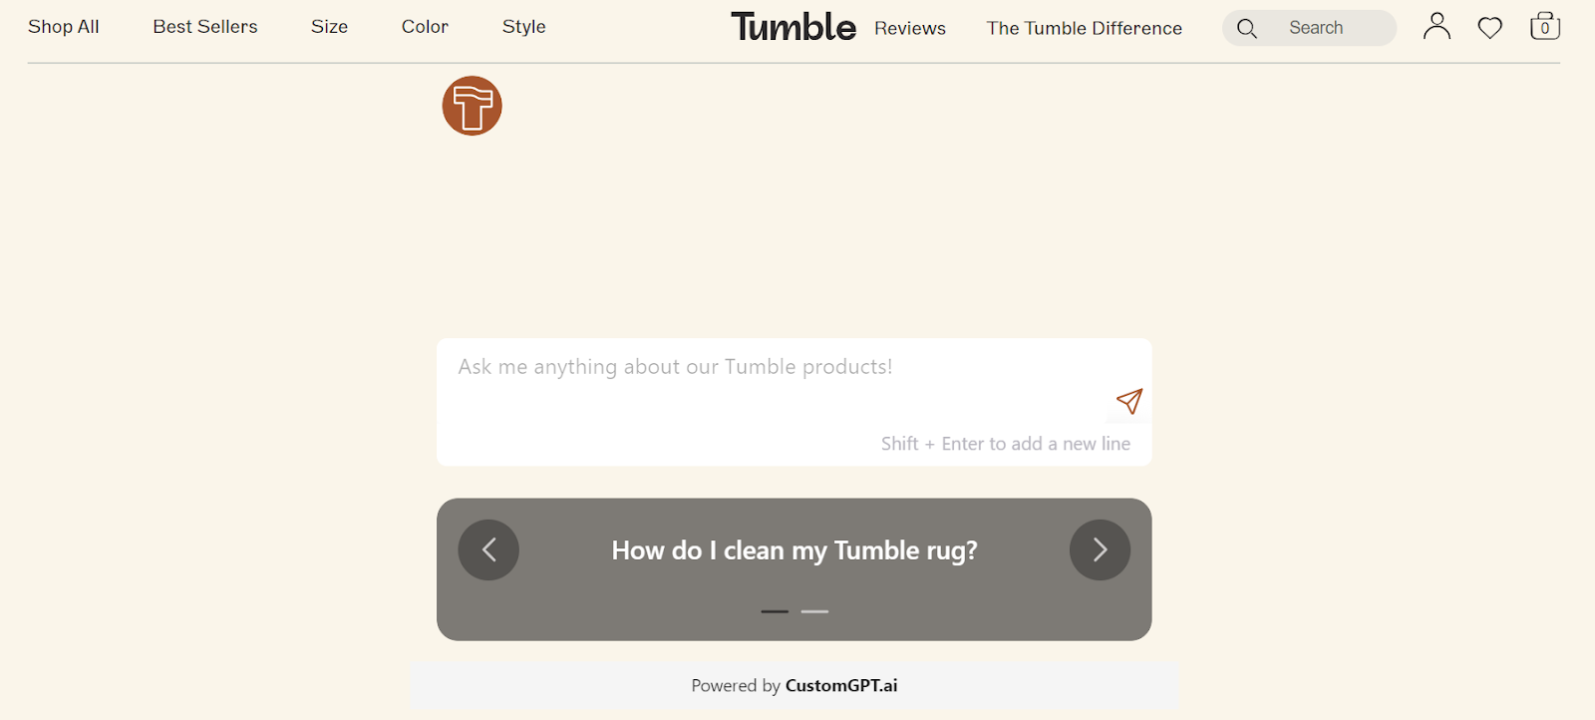The image size is (1595, 720).
Task: Expand the Style menu
Action: (523, 27)
